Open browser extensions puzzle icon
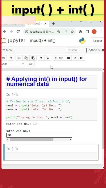106x188 pixels. 81,32
